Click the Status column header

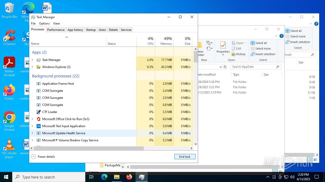click(x=121, y=41)
